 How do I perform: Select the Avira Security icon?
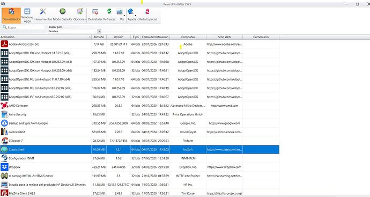pyautogui.click(x=4, y=114)
